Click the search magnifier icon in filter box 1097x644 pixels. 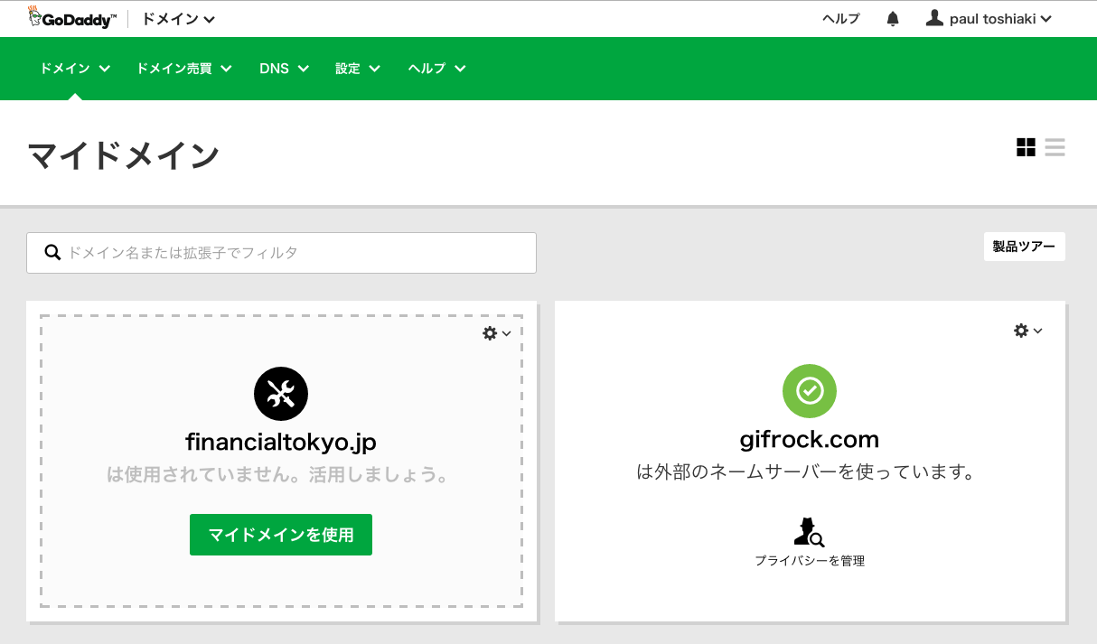[x=52, y=253]
